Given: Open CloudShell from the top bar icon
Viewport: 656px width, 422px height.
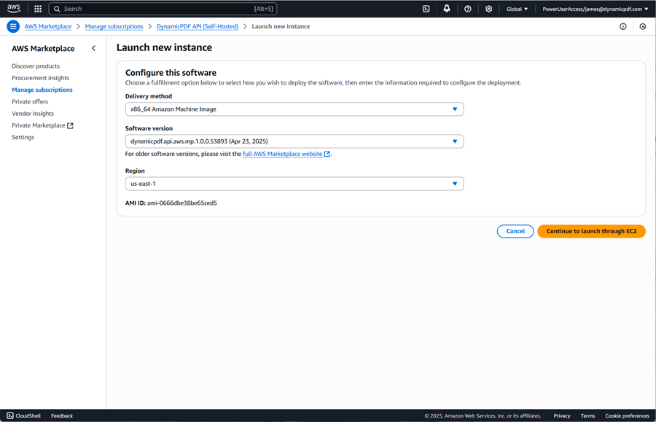Looking at the screenshot, I should pos(426,9).
